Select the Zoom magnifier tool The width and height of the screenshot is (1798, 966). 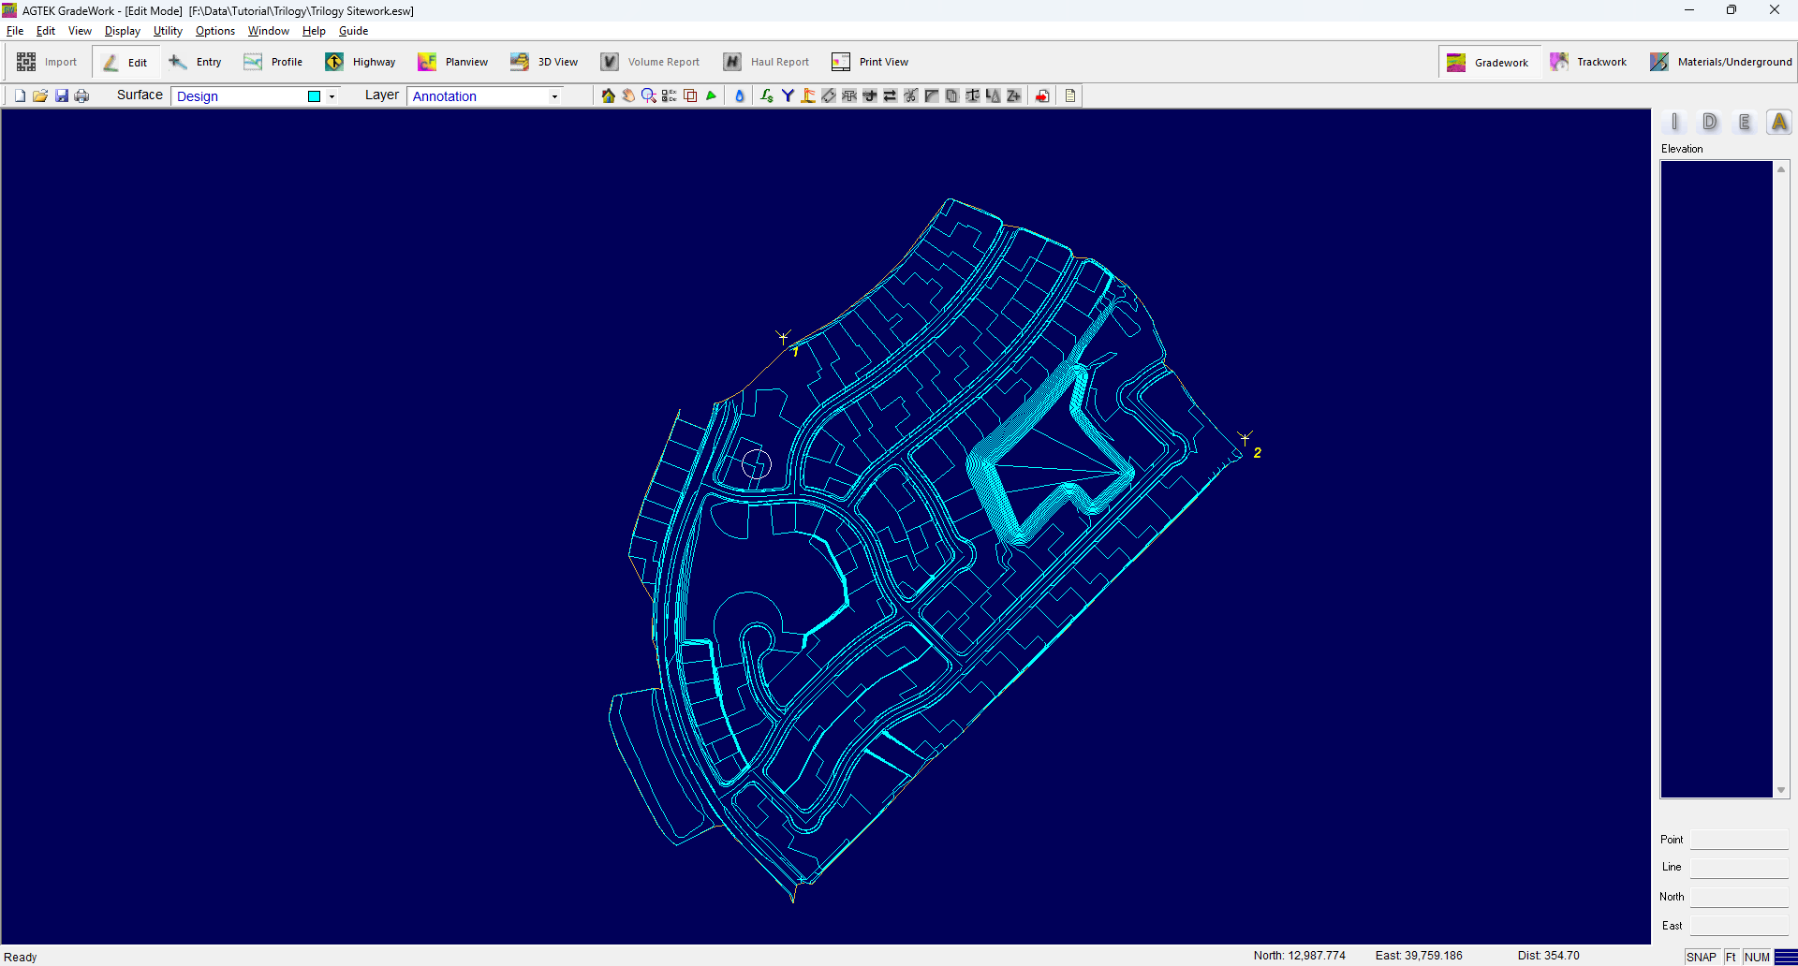pos(649,95)
